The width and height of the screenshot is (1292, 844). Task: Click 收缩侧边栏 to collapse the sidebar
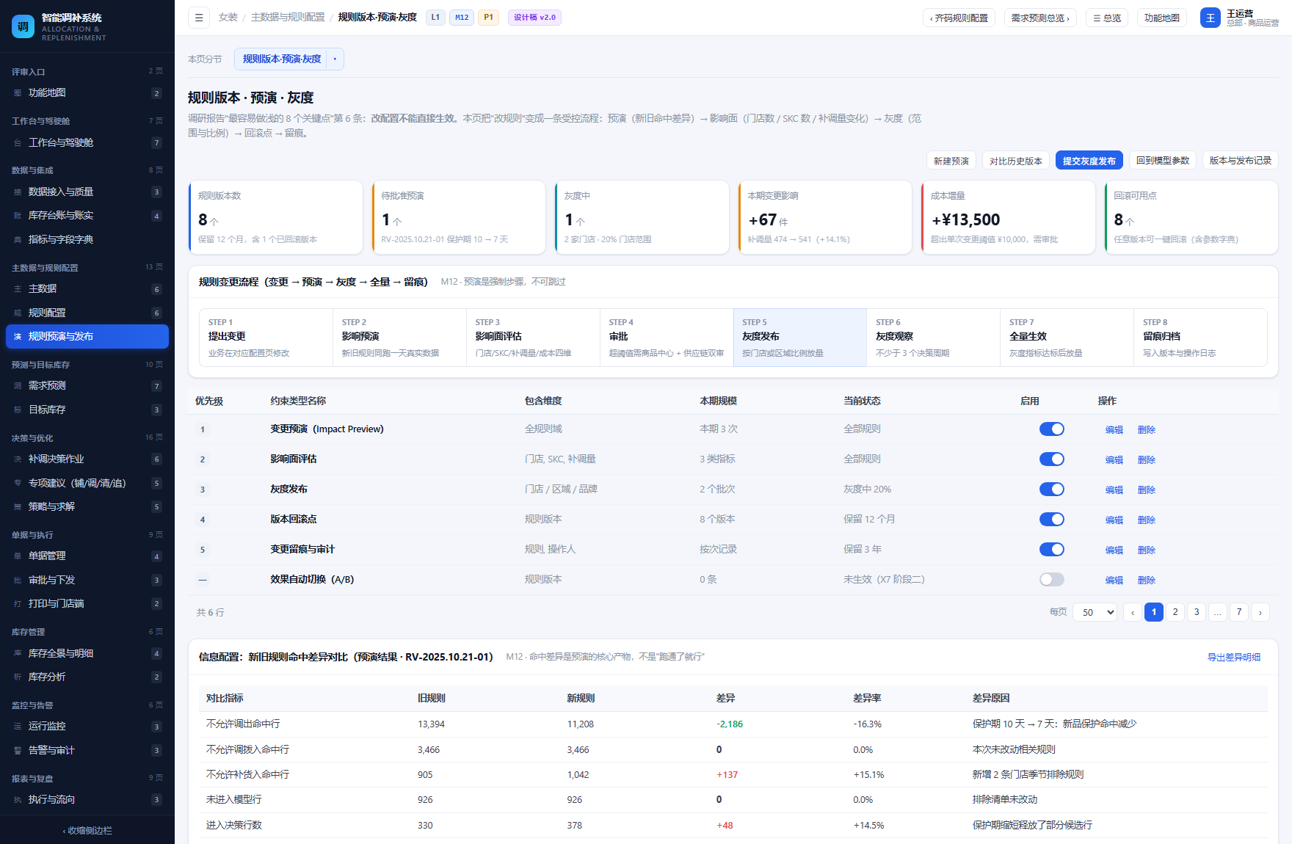click(87, 831)
